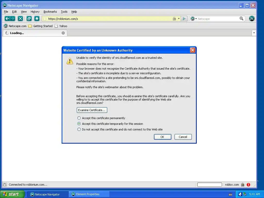Screen dimensions: 264x198
Task: Open the Tools menu
Action: 64,12
